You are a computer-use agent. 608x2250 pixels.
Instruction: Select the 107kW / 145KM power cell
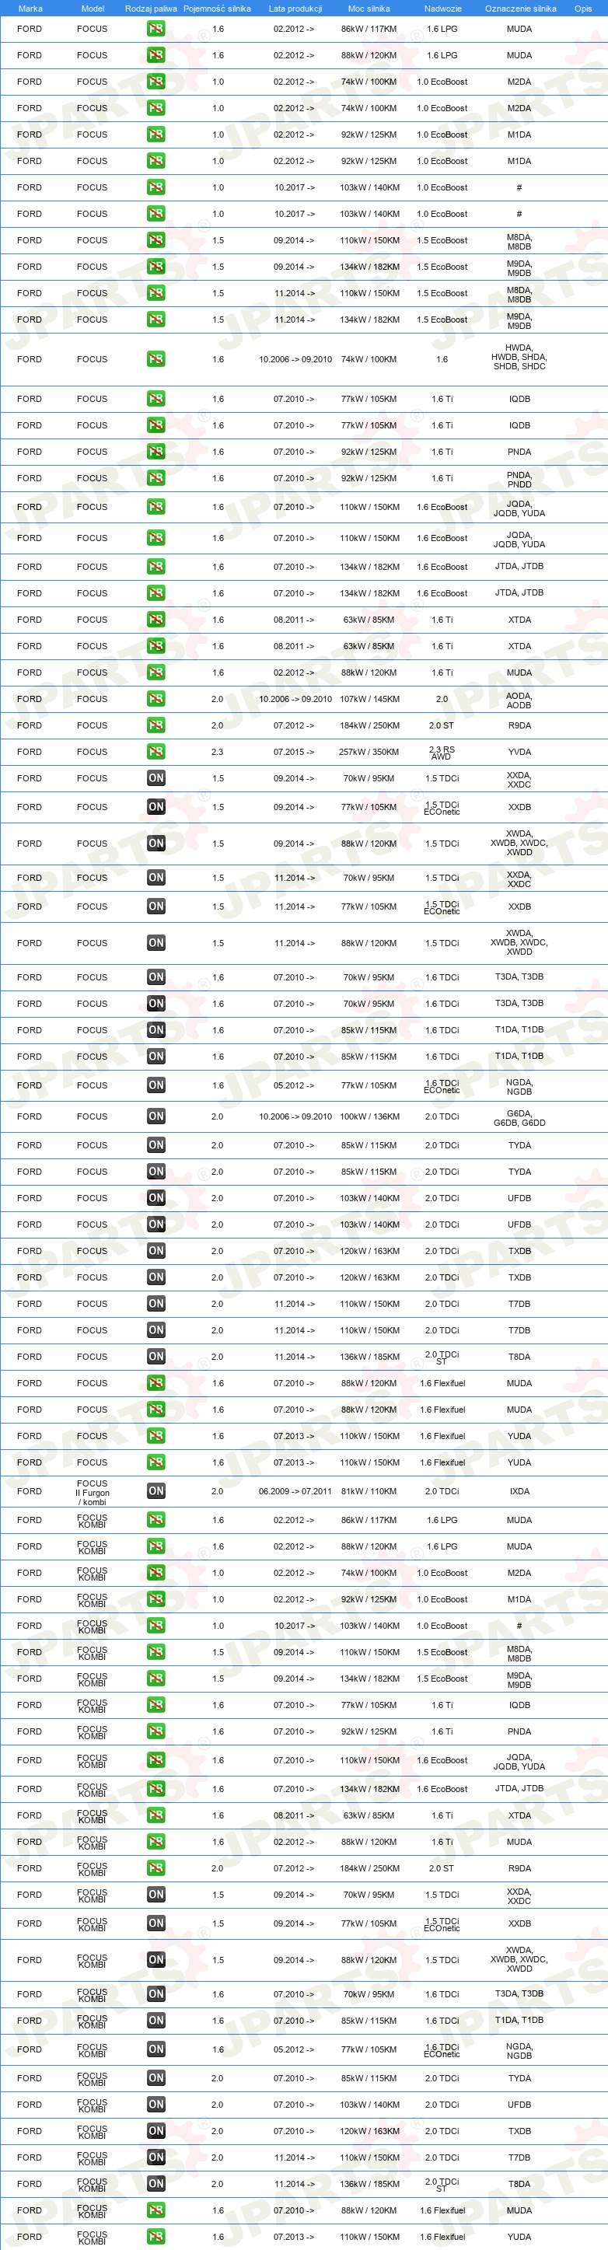click(x=369, y=699)
